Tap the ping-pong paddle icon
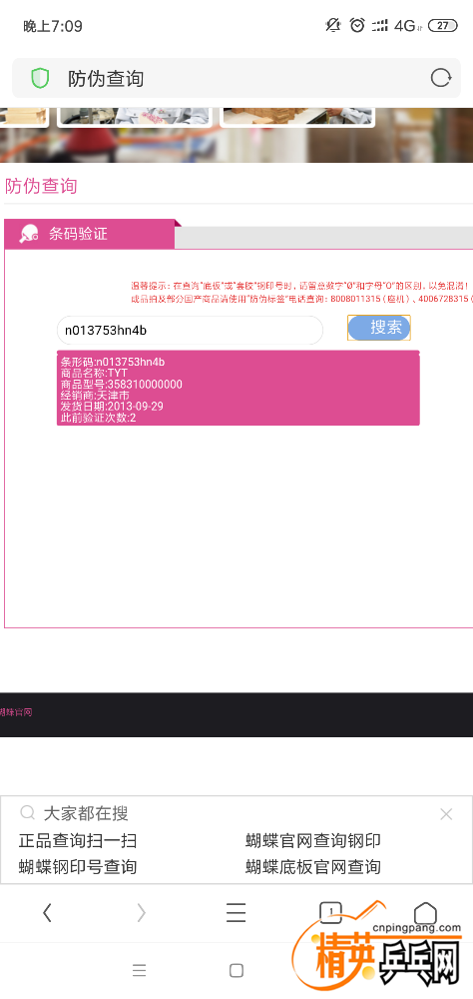 coord(29,234)
